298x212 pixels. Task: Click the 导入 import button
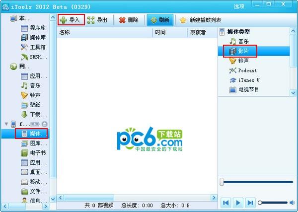click(x=71, y=20)
